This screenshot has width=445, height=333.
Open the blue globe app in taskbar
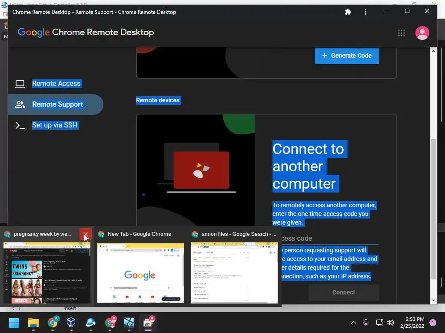click(x=90, y=323)
